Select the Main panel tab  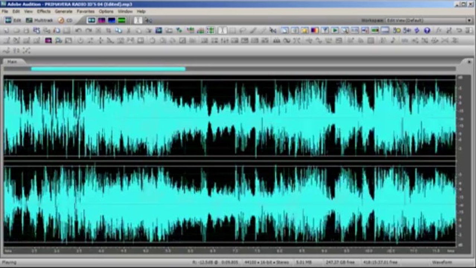[x=13, y=61]
